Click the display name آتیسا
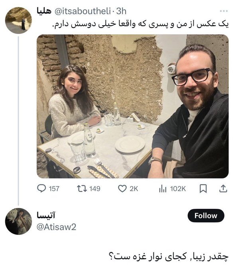 click(46, 215)
